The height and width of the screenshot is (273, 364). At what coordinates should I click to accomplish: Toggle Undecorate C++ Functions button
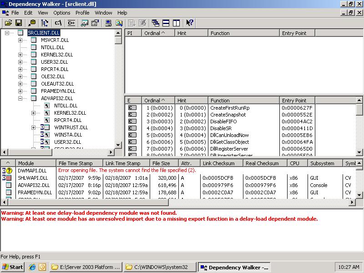coord(71,23)
